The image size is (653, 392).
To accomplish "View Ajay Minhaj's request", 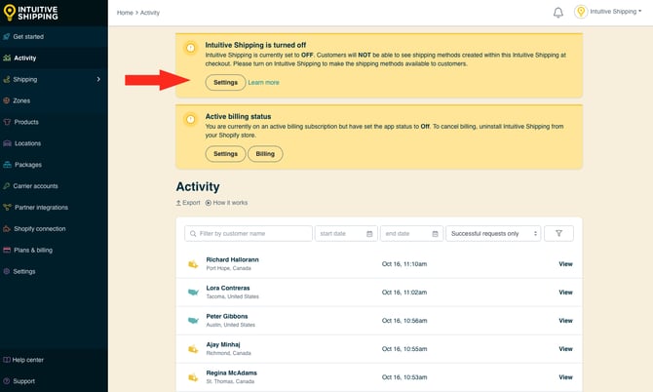I will 565,349.
